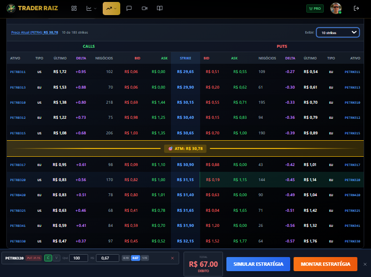Click the PRO plan badge
The height and width of the screenshot is (277, 371).
point(315,8)
